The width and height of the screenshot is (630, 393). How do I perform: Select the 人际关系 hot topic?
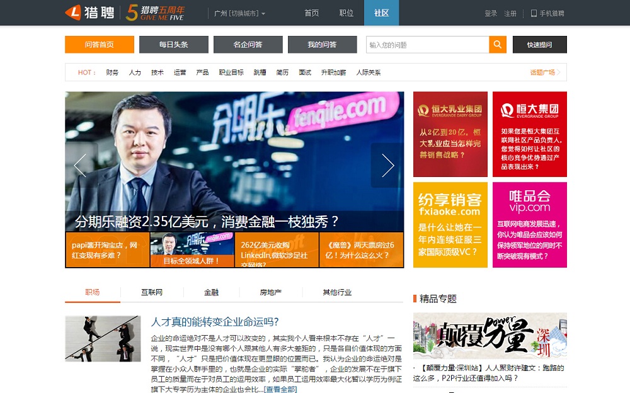[369, 72]
